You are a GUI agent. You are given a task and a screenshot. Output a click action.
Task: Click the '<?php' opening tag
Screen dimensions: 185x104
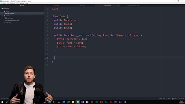click(55, 9)
